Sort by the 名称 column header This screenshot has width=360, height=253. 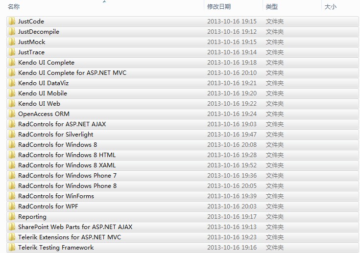pyautogui.click(x=14, y=7)
